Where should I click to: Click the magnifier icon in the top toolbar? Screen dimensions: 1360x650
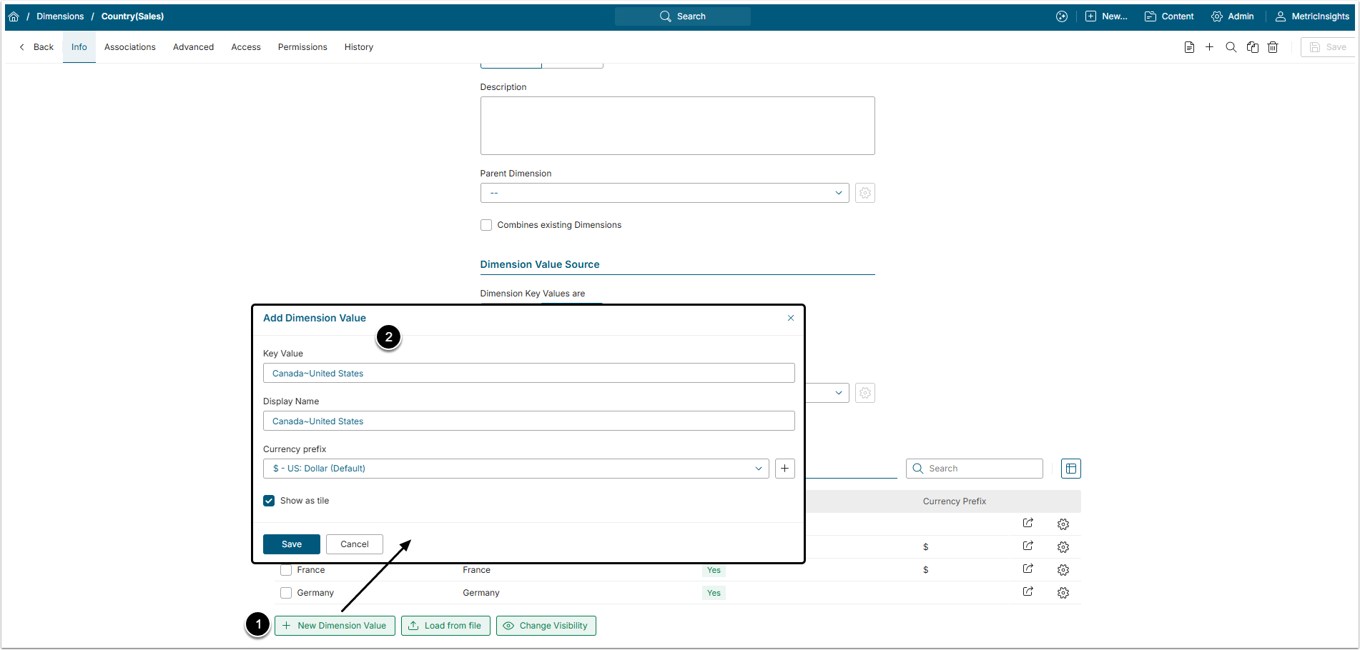[x=1231, y=47]
